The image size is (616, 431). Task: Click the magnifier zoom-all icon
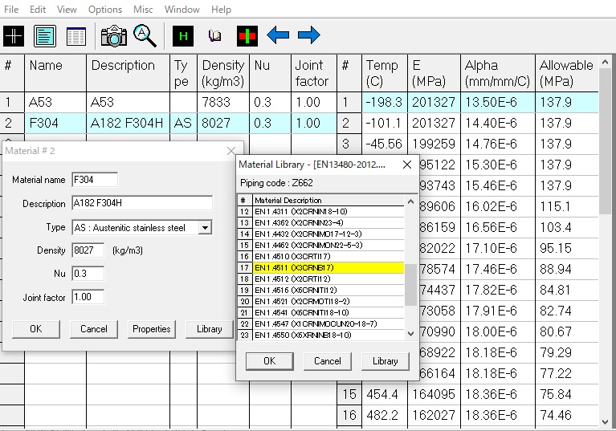click(x=145, y=36)
